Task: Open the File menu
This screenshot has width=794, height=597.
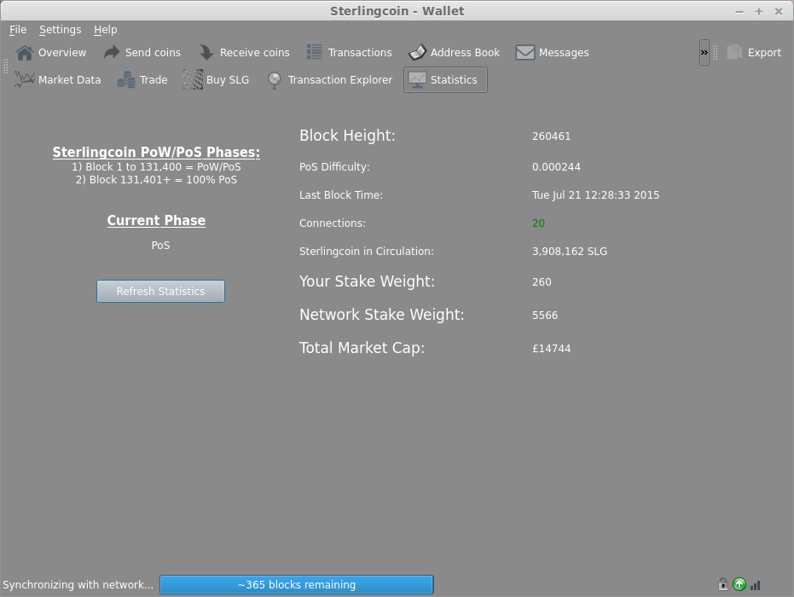Action: (x=18, y=30)
